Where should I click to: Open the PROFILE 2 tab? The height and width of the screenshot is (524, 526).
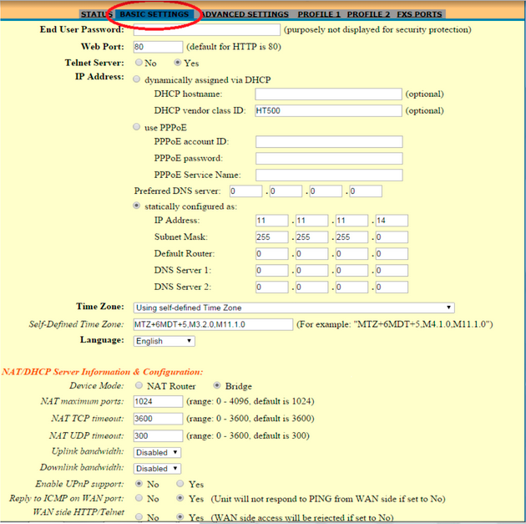click(x=368, y=14)
